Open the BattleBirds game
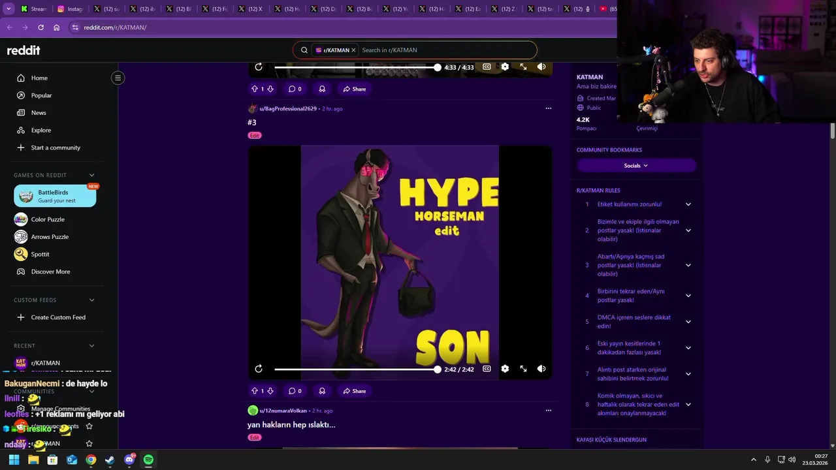This screenshot has height=470, width=836. tap(55, 196)
